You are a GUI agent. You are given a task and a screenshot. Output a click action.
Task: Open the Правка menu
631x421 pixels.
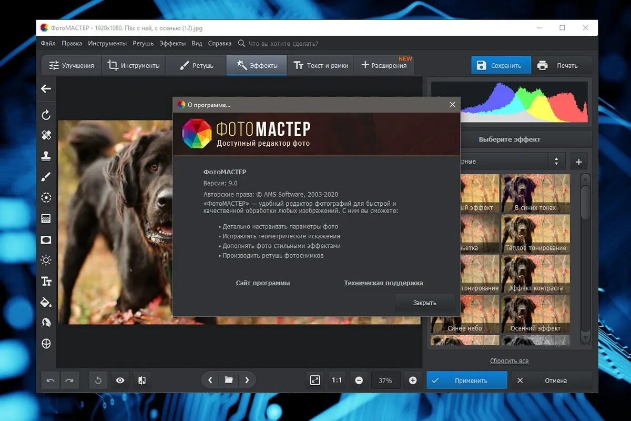point(72,44)
